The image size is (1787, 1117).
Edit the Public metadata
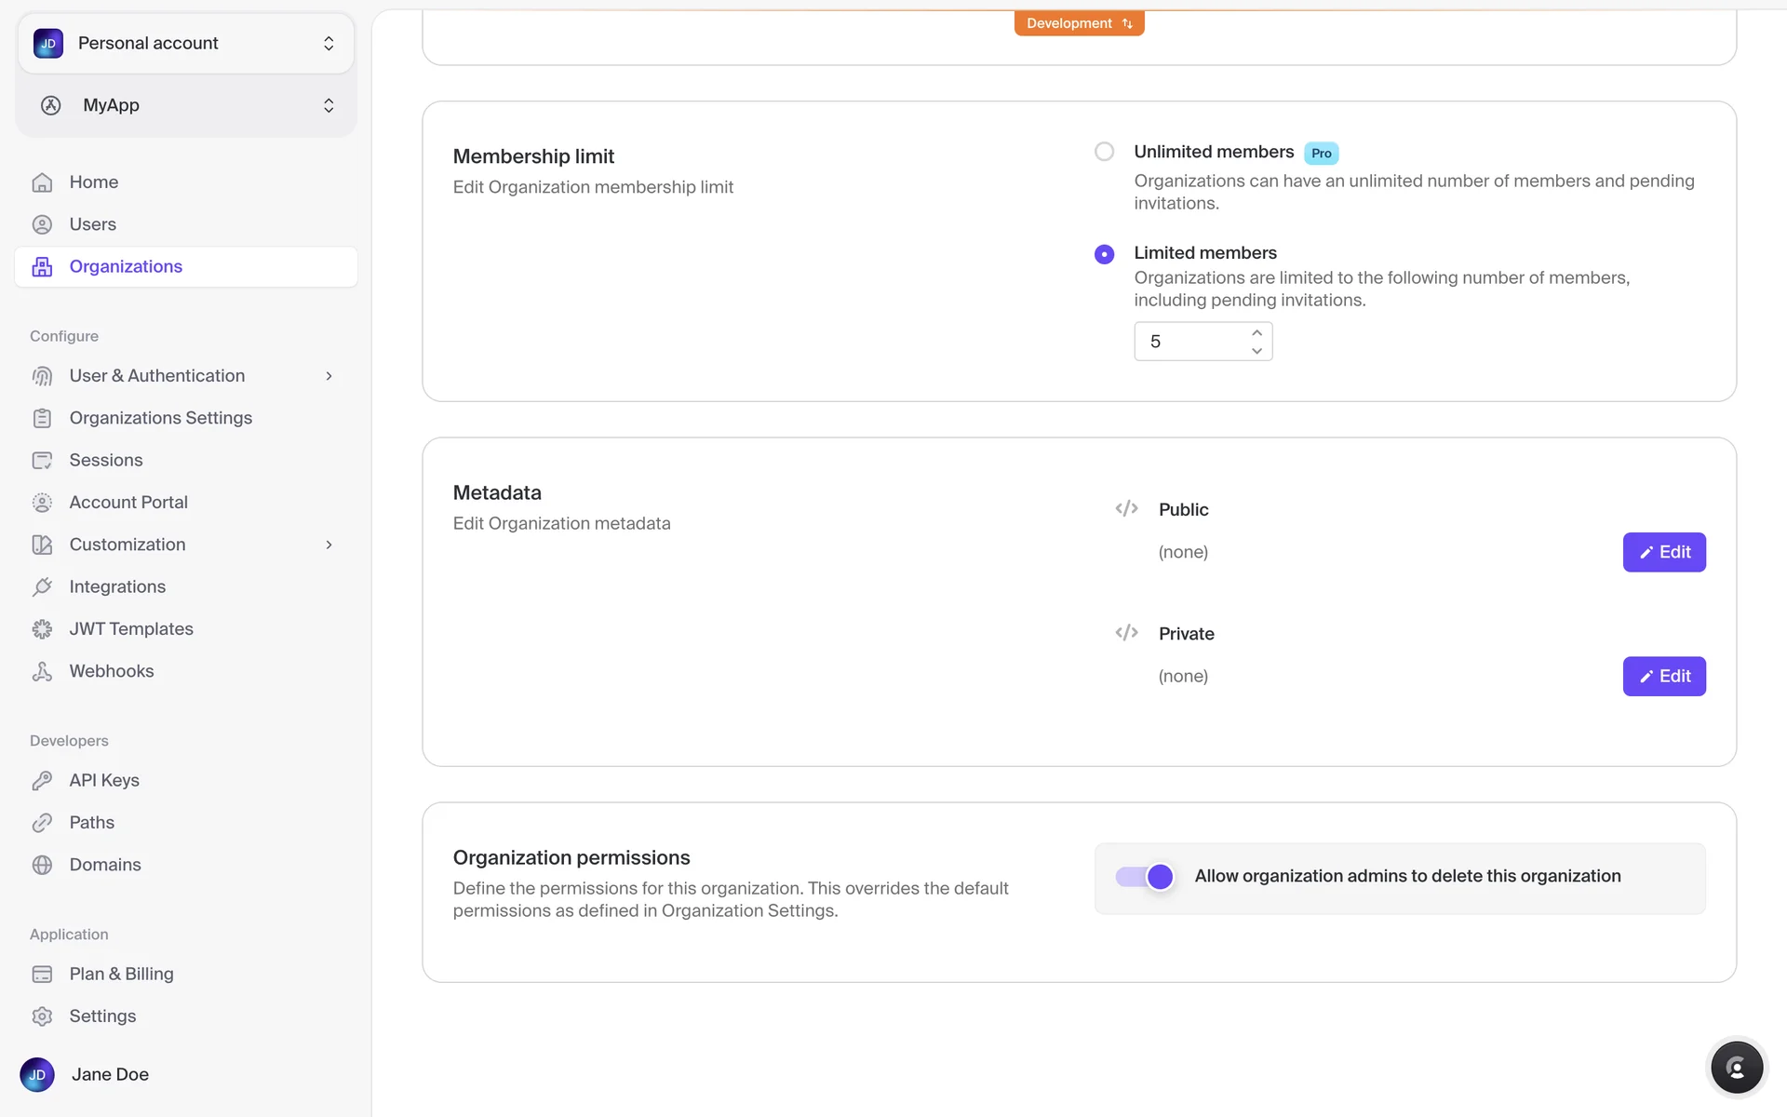point(1663,552)
